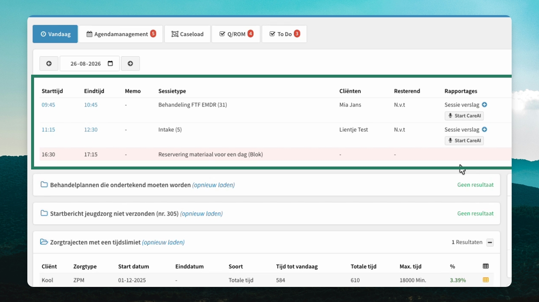This screenshot has width=539, height=302.
Task: Click Cliënten column header in agenda
Action: pyautogui.click(x=350, y=91)
